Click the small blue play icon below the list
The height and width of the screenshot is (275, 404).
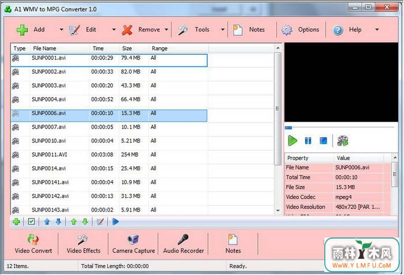pyautogui.click(x=115, y=221)
